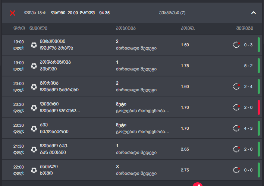This screenshot has height=186, width=264.
Task: Click the soccer ball icon for გორიცა match
Action: (x=34, y=87)
